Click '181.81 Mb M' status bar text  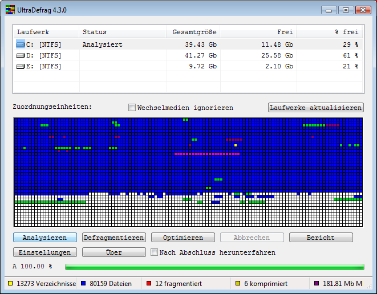[x=342, y=284]
